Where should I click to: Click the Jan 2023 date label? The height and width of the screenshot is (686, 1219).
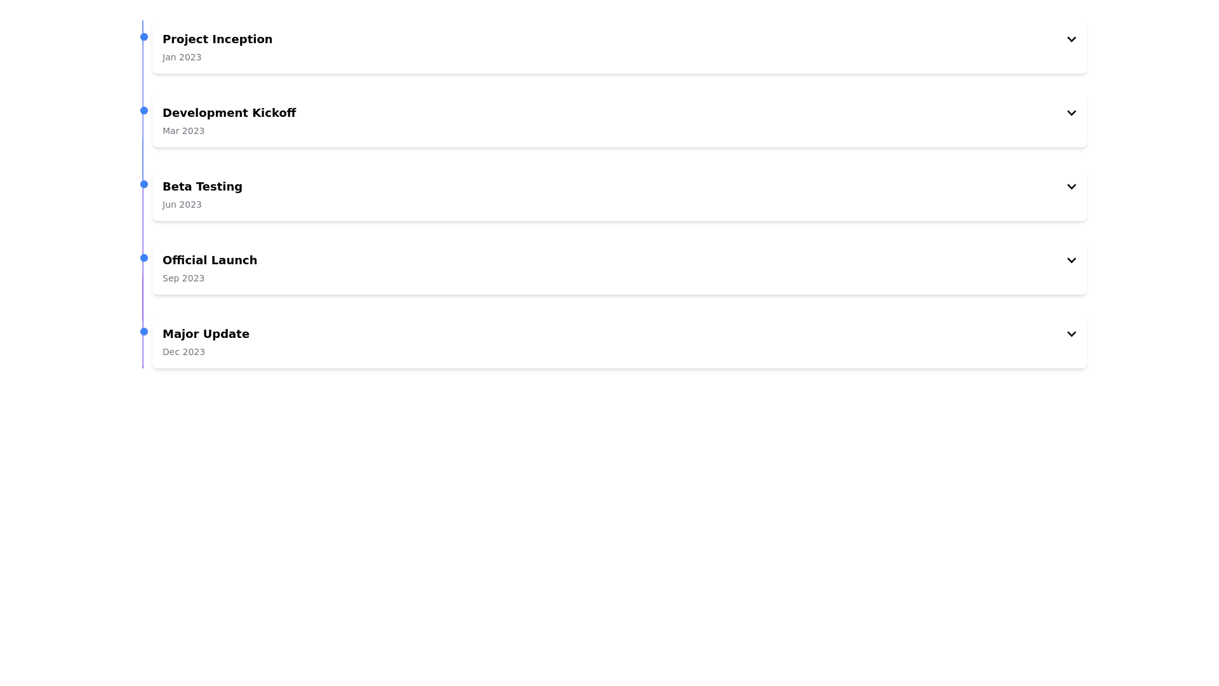point(182,57)
